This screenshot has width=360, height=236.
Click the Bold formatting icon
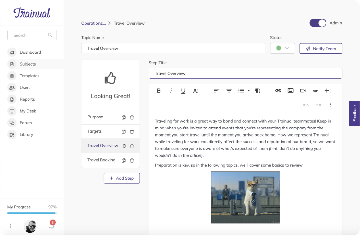(159, 91)
